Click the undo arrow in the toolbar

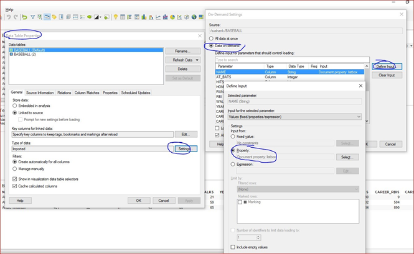(9, 17)
